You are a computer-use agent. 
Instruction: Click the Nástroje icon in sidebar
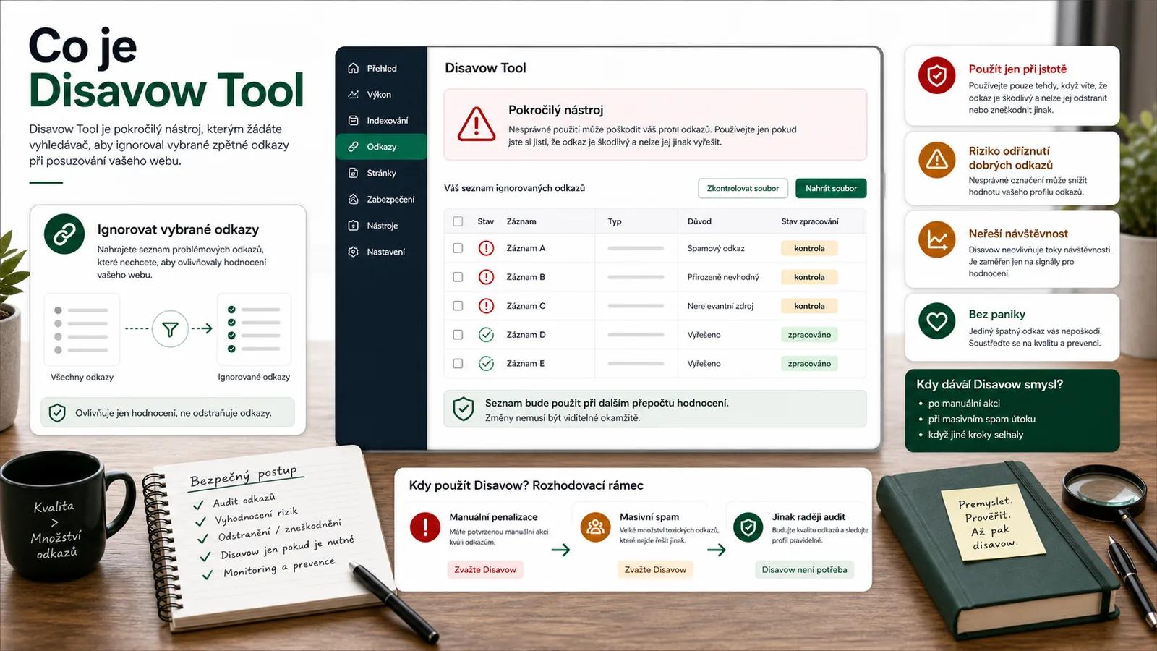353,226
